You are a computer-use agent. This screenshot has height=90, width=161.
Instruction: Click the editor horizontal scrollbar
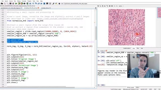pyautogui.click(x=37, y=87)
